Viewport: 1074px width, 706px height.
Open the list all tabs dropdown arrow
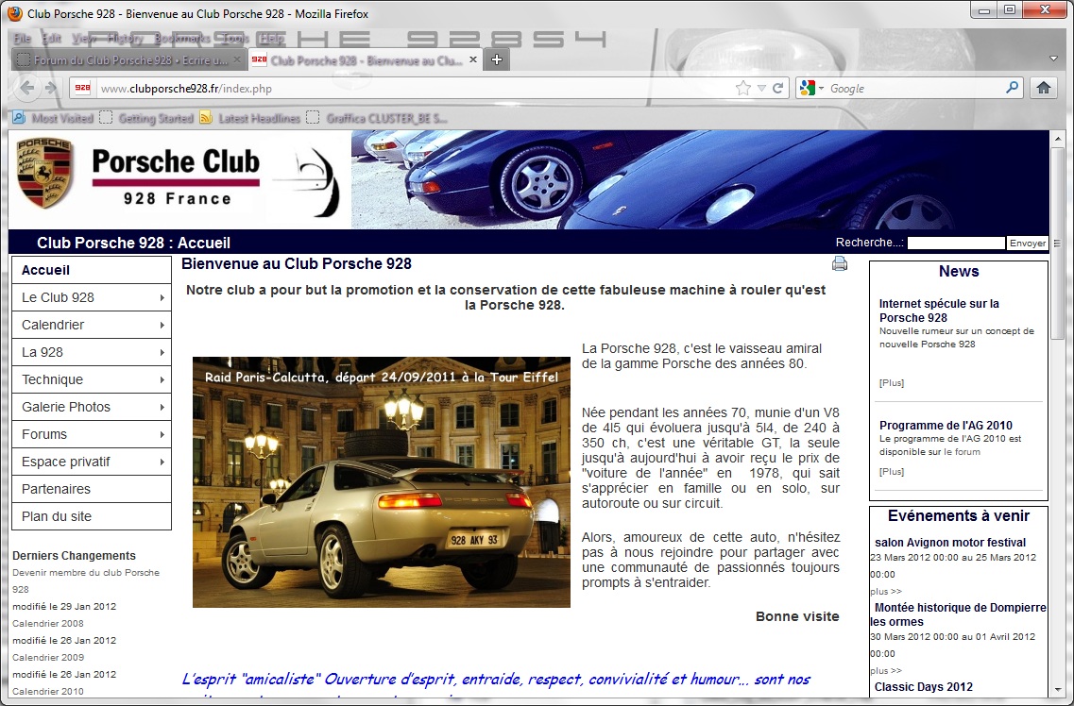[x=1053, y=59]
